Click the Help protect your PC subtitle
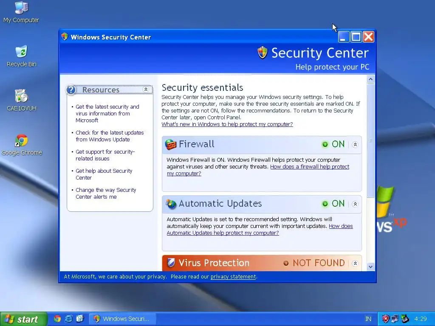 [x=332, y=67]
